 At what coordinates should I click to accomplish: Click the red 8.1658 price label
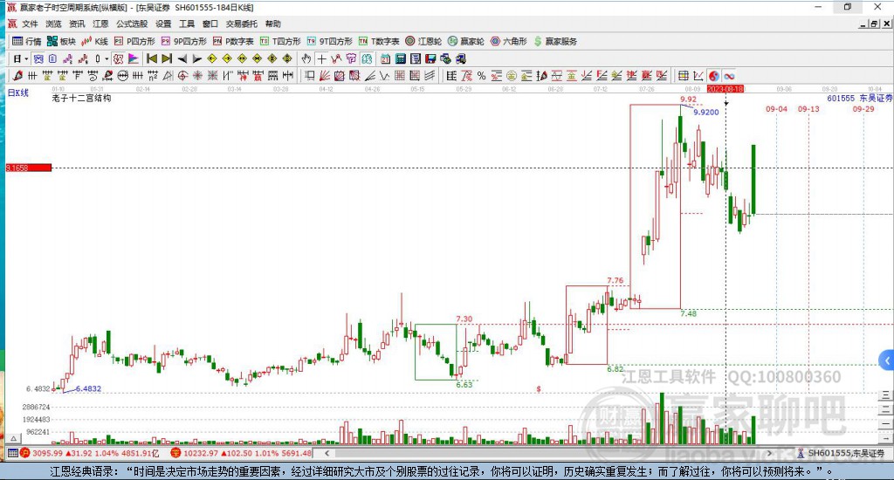pos(29,168)
